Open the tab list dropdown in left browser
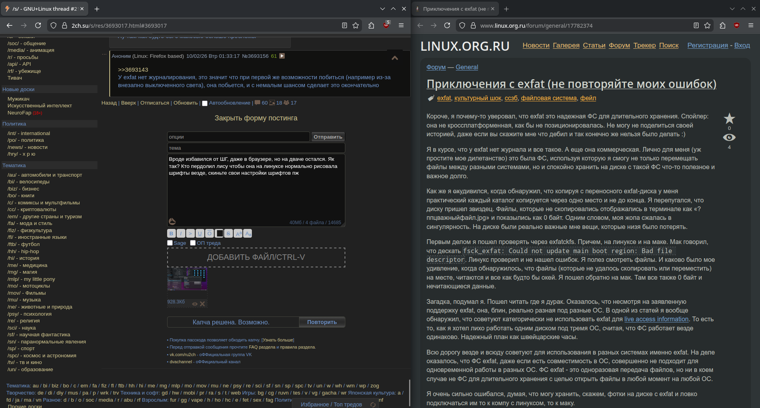This screenshot has width=760, height=408. click(382, 9)
